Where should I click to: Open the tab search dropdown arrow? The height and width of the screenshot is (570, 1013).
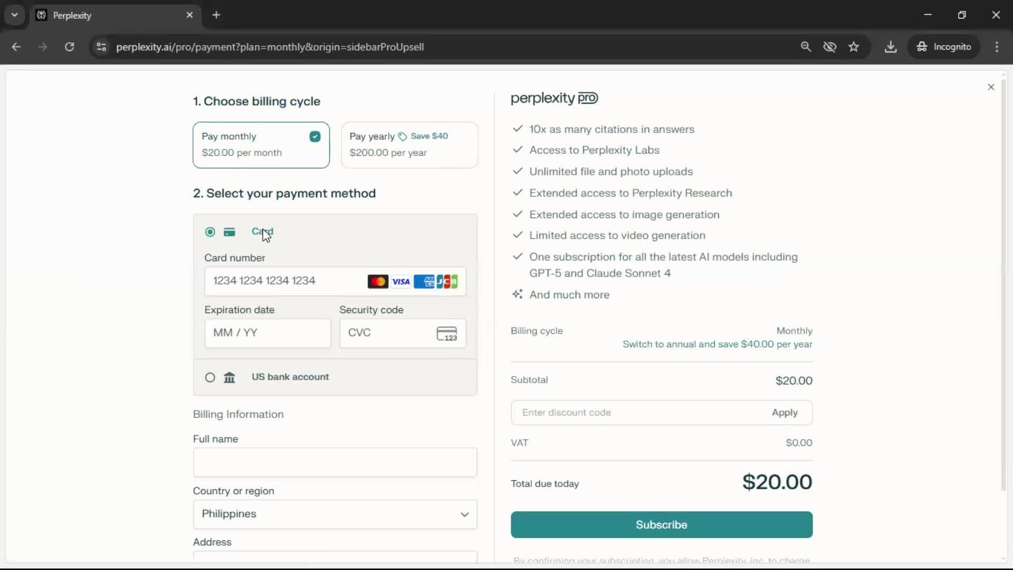click(x=15, y=15)
